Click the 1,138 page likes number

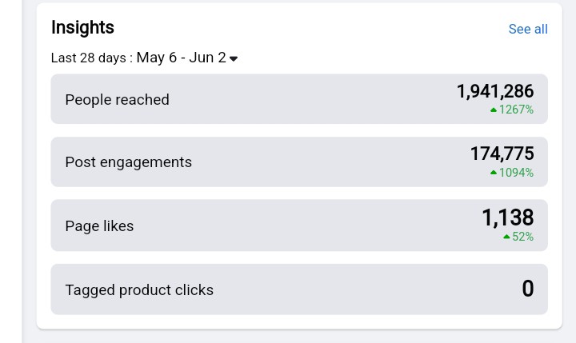coord(508,217)
